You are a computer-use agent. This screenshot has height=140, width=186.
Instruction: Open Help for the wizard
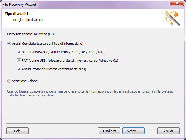tap(17, 131)
